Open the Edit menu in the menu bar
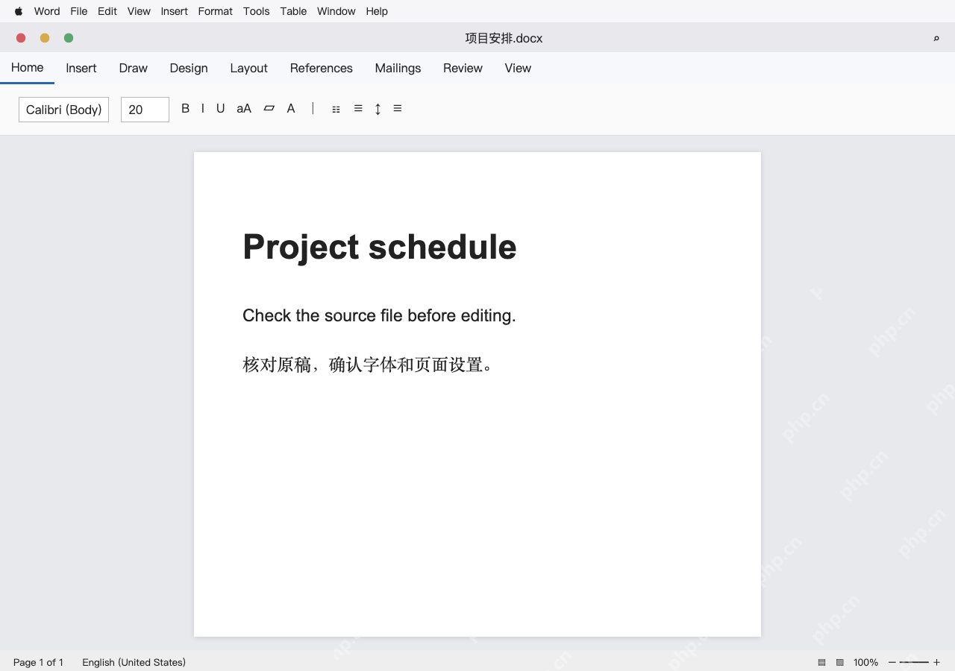Screen dimensions: 955x671 107,11
